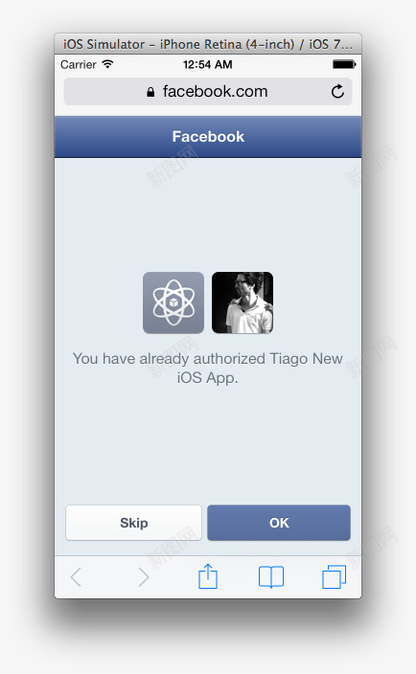Viewport: 416px width, 674px height.
Task: Tap the already authorized message text
Action: click(208, 368)
